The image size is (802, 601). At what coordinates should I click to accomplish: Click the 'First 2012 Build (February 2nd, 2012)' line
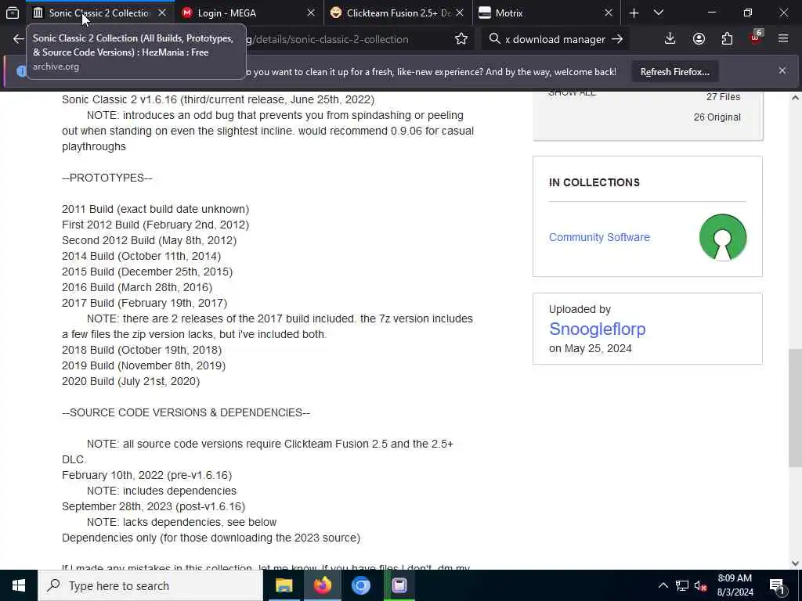click(156, 225)
